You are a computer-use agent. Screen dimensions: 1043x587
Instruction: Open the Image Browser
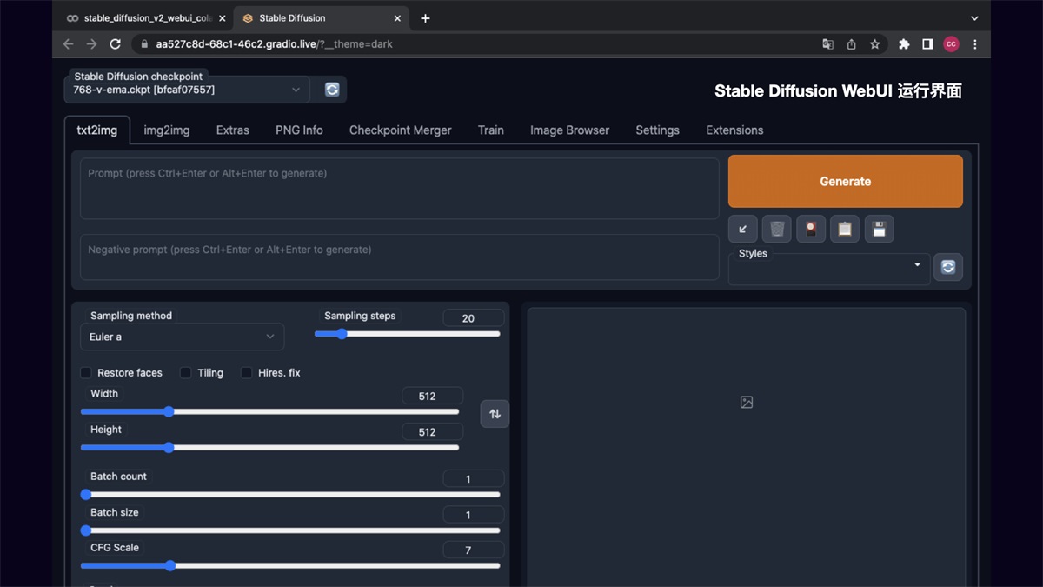(x=569, y=130)
